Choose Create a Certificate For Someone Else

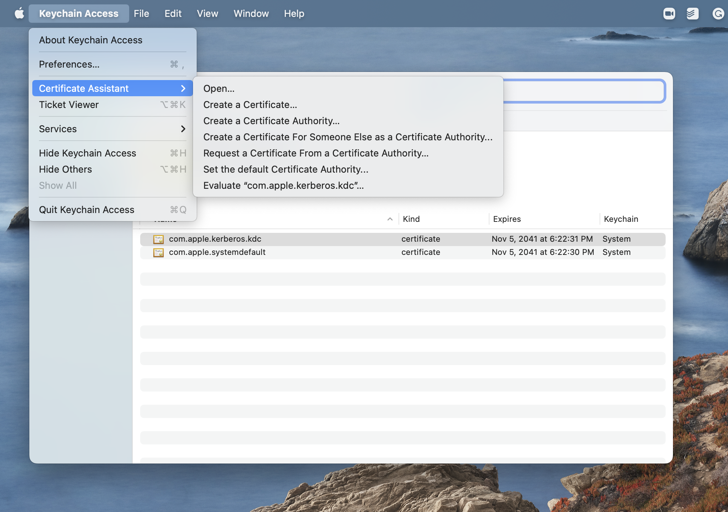point(348,137)
